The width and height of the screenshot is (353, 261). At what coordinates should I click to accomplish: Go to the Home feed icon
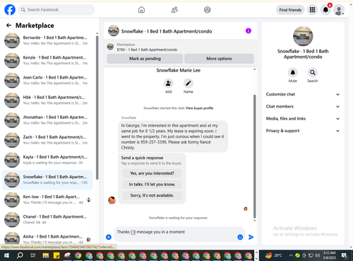pos(141,10)
